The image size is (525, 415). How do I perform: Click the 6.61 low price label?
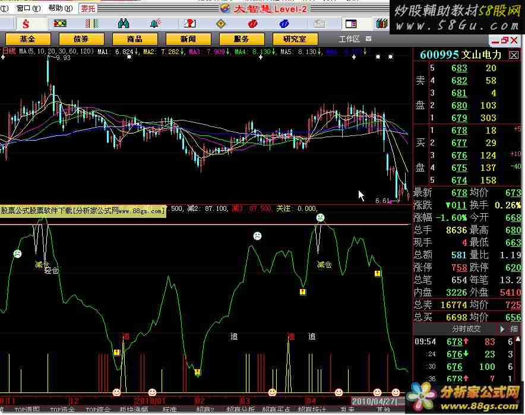click(x=382, y=201)
